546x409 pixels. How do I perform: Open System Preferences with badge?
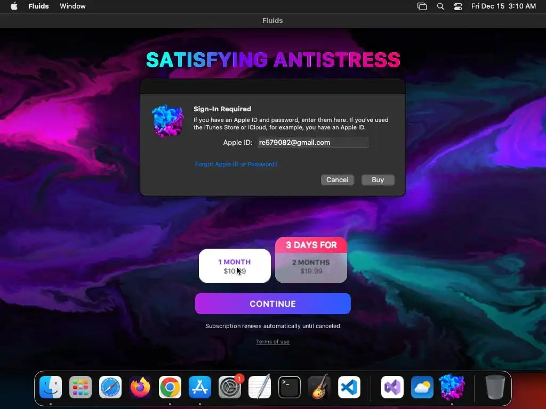230,387
